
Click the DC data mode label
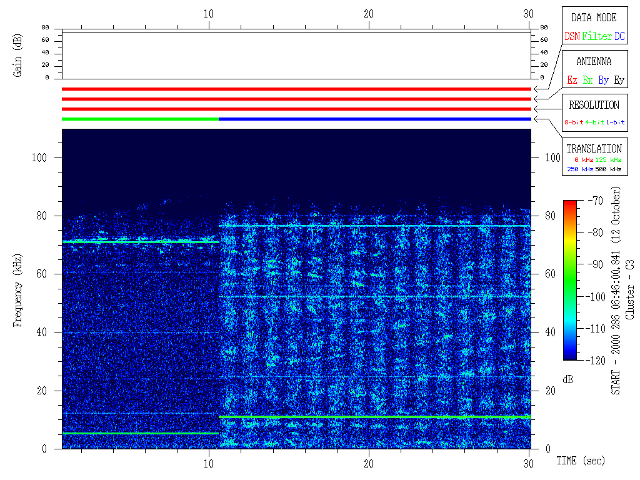coord(619,37)
